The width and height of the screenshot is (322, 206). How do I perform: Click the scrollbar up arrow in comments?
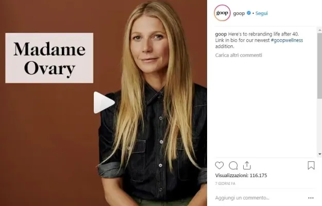click(319, 30)
